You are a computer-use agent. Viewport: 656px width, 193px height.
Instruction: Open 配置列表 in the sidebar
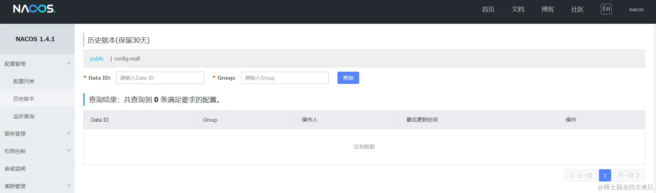pos(37,81)
